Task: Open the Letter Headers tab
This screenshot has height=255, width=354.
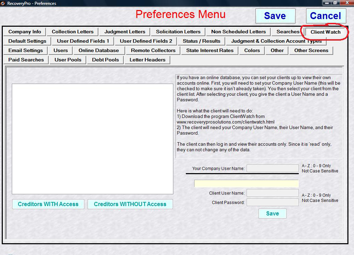Action: click(147, 60)
